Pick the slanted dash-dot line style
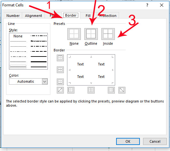Image resolution: width=170 pixels, height=151 pixels. click(x=38, y=41)
